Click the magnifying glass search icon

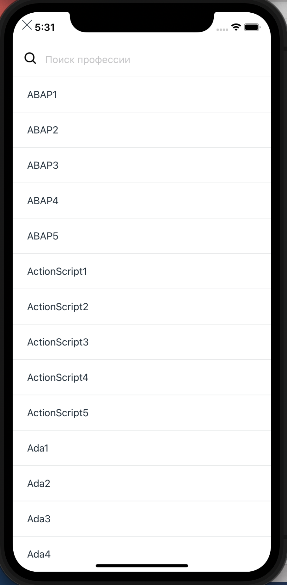(x=29, y=58)
